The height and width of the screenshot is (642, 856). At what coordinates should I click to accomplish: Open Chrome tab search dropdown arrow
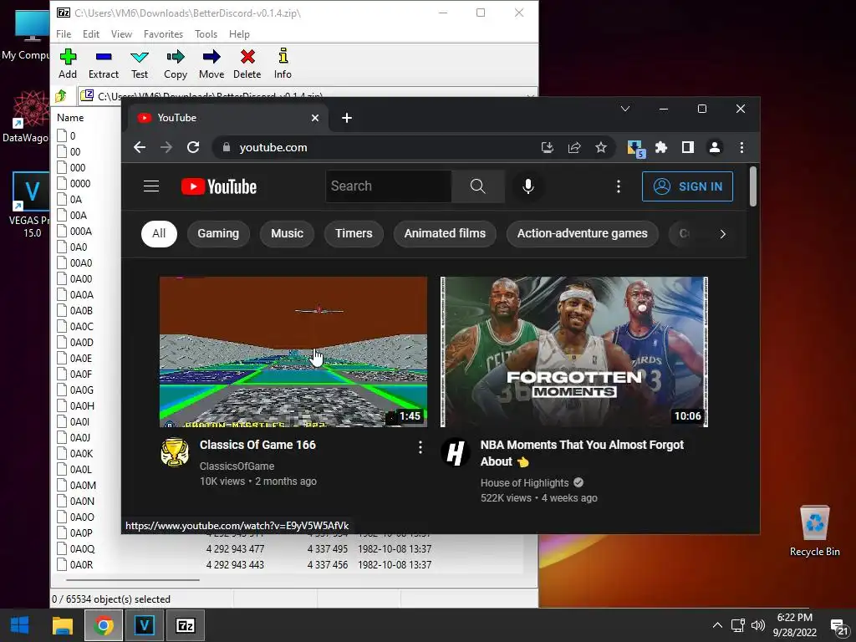coord(625,109)
